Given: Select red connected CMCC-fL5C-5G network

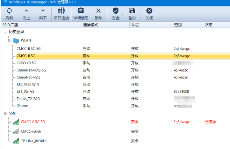Looking at the screenshot, I should 33,122.
